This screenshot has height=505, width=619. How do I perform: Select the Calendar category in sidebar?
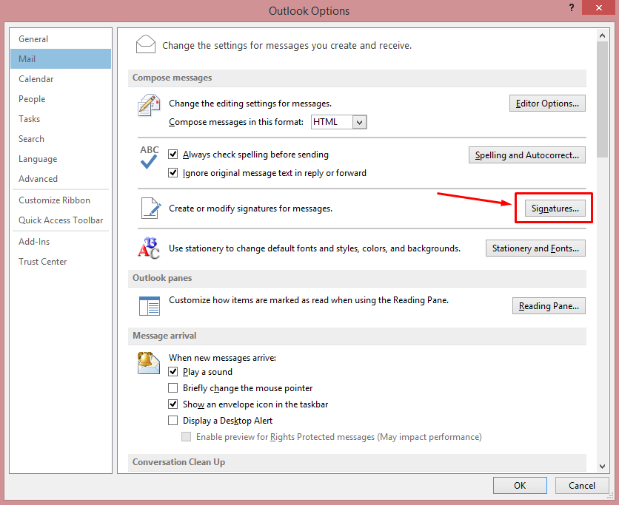coord(36,79)
